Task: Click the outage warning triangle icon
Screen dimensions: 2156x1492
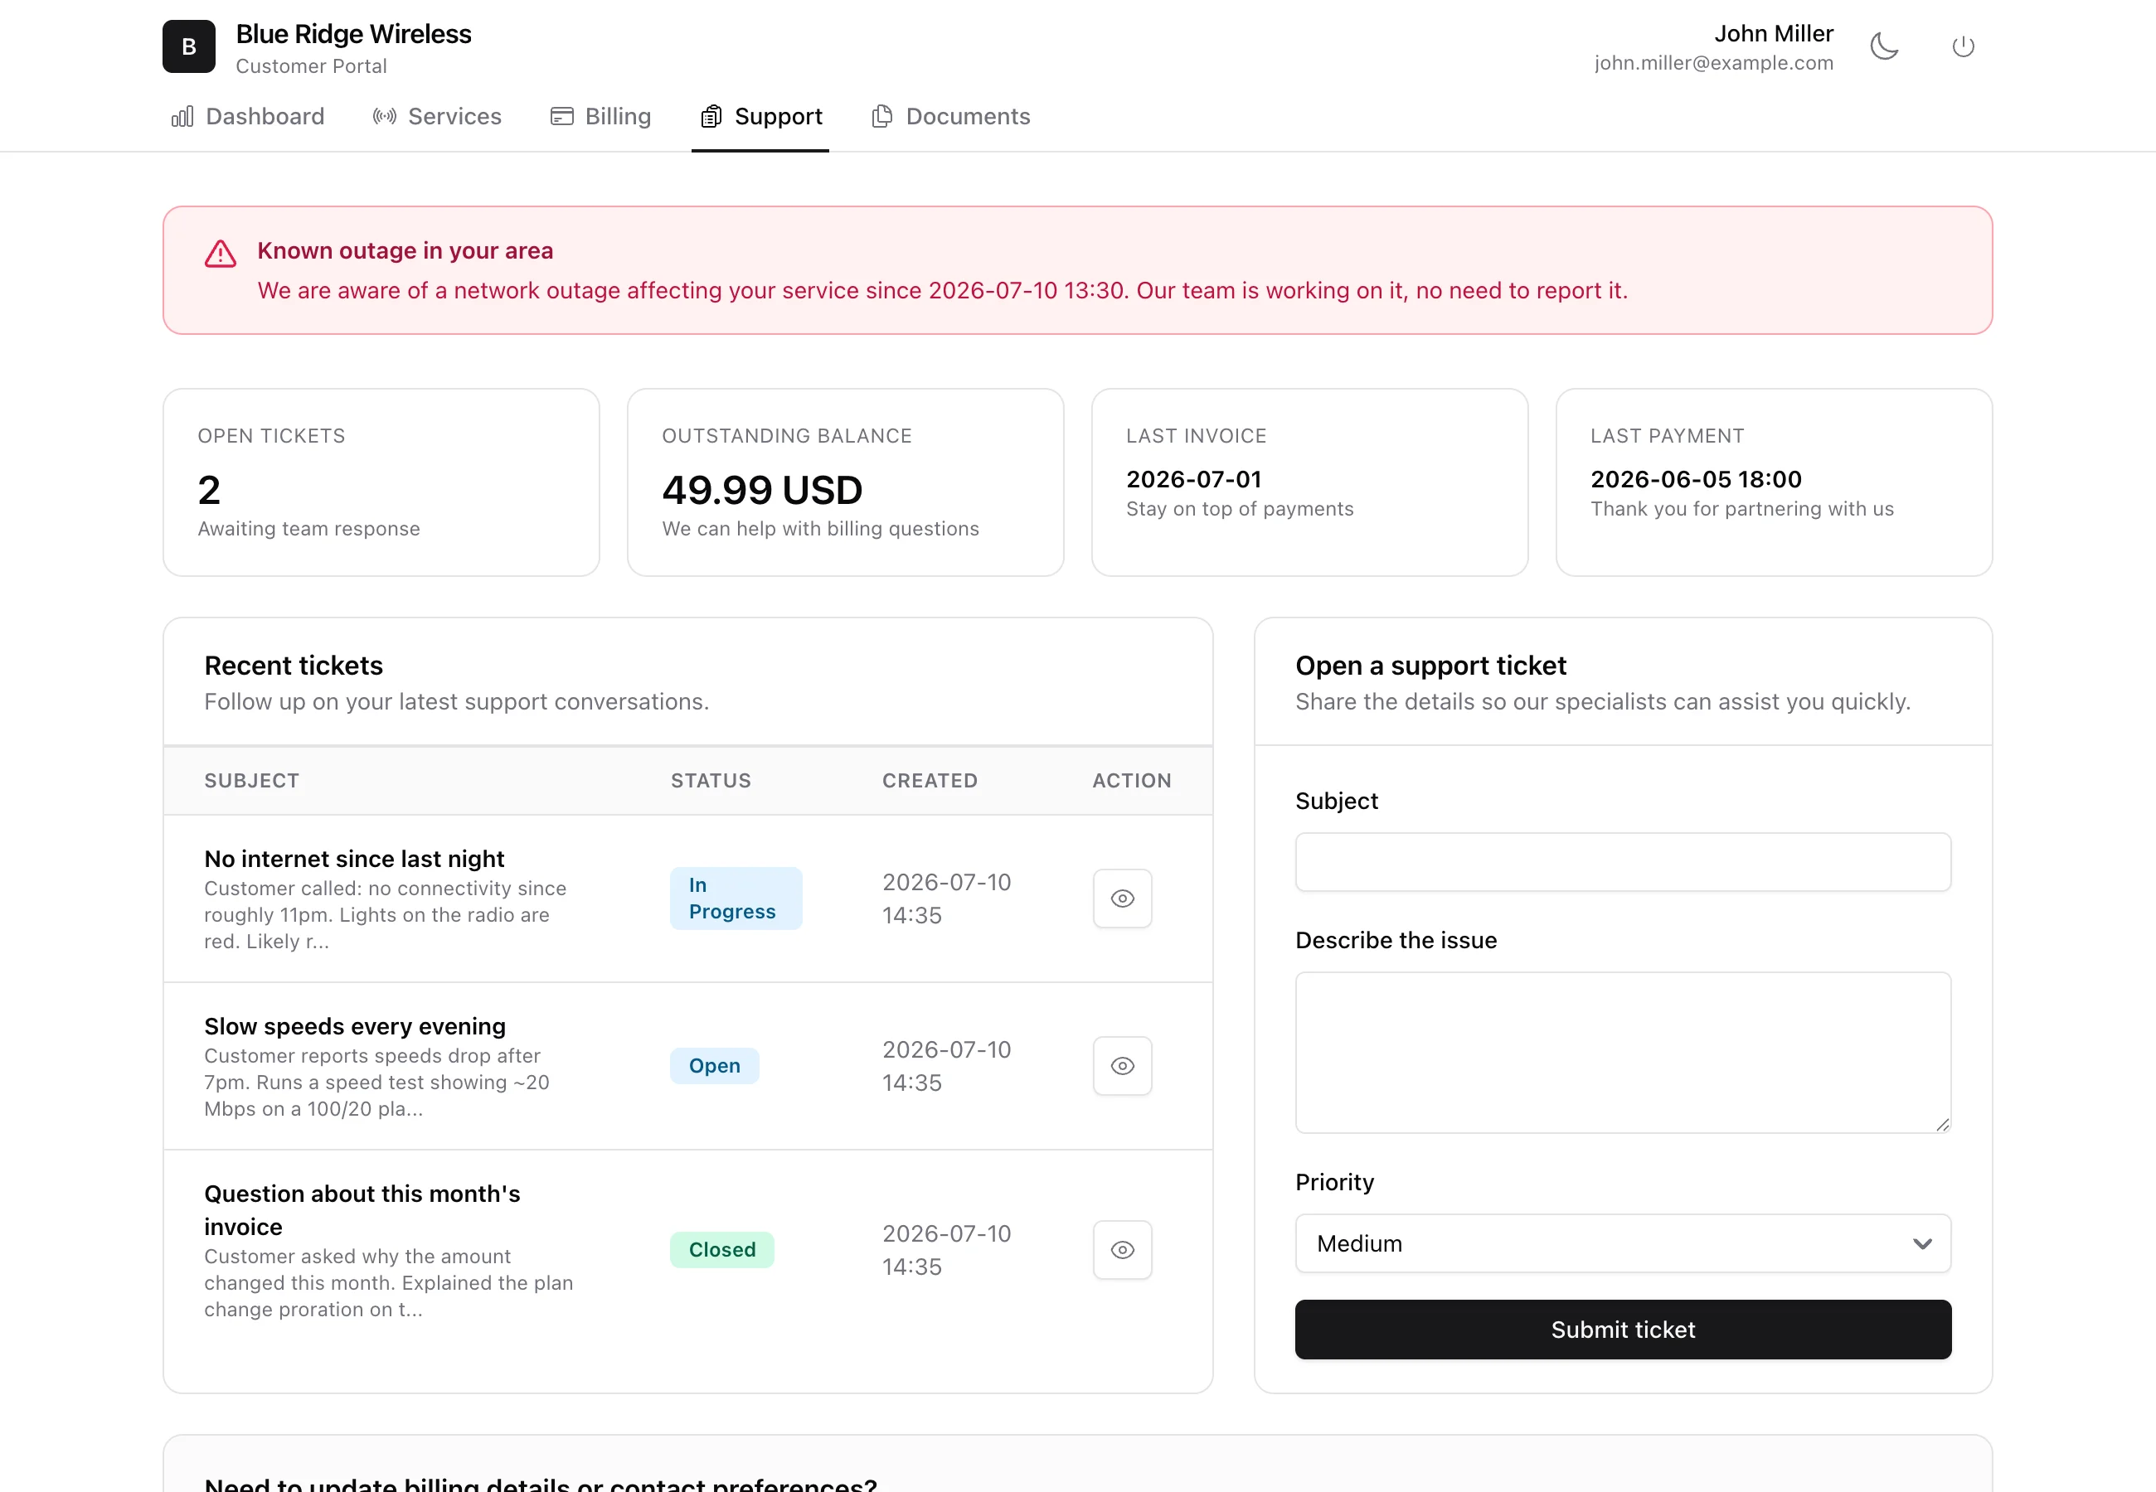Action: coord(221,254)
